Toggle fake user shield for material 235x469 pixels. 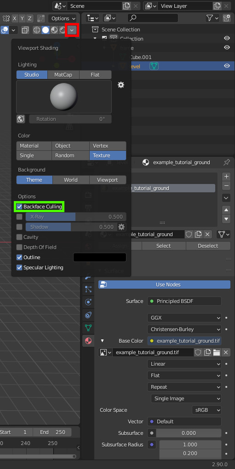point(189,234)
